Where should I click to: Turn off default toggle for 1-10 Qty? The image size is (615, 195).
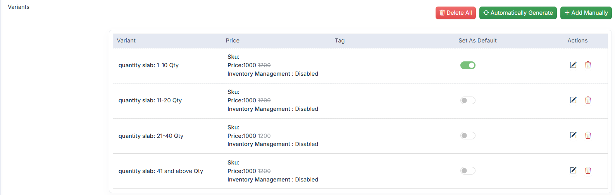(468, 65)
